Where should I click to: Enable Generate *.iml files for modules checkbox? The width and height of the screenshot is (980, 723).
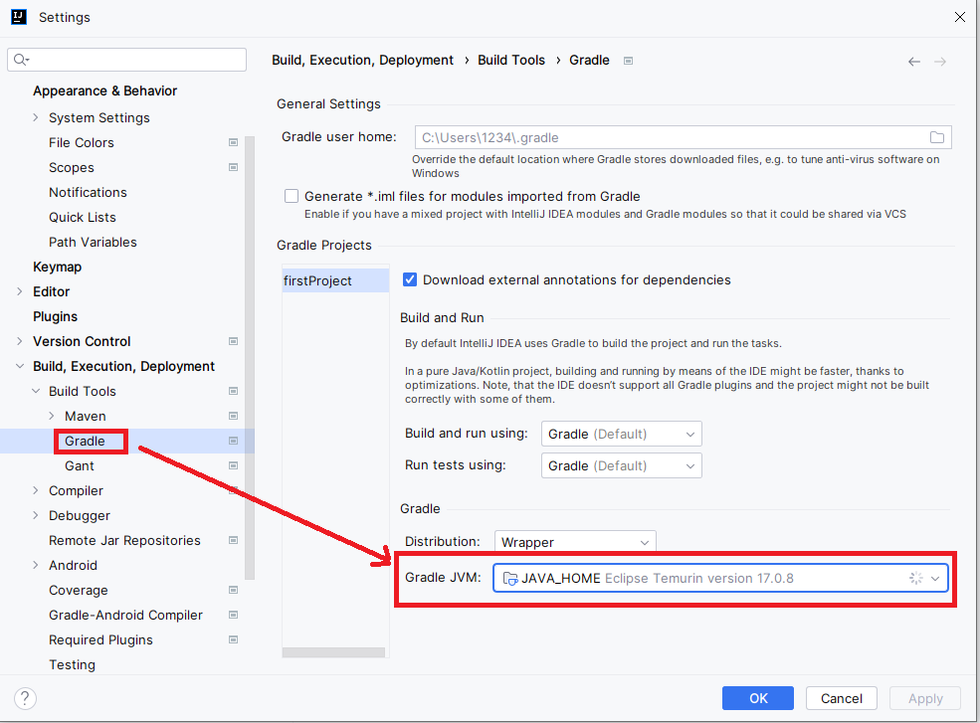point(292,196)
